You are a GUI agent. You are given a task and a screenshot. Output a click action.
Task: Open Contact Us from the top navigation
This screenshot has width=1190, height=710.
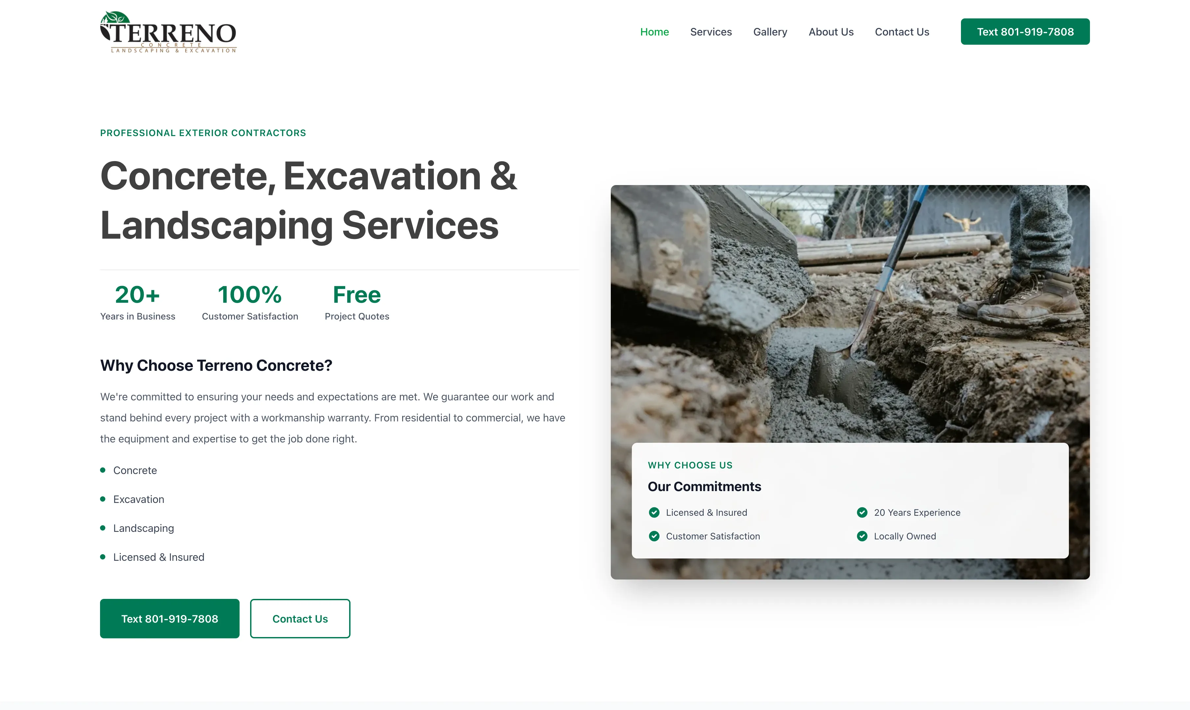902,32
